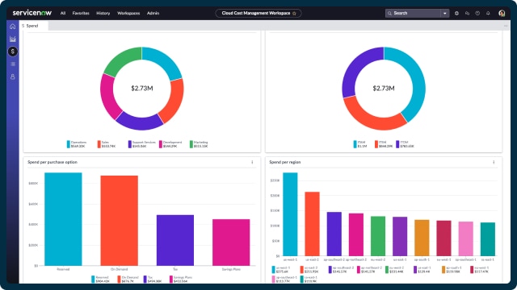Open the list view sidebar icon
517x290 pixels.
(x=13, y=64)
